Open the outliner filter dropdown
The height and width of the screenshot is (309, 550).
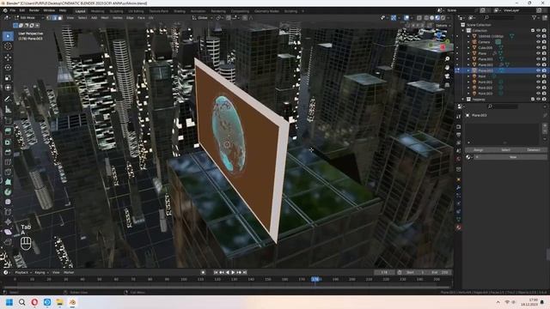tap(535, 17)
